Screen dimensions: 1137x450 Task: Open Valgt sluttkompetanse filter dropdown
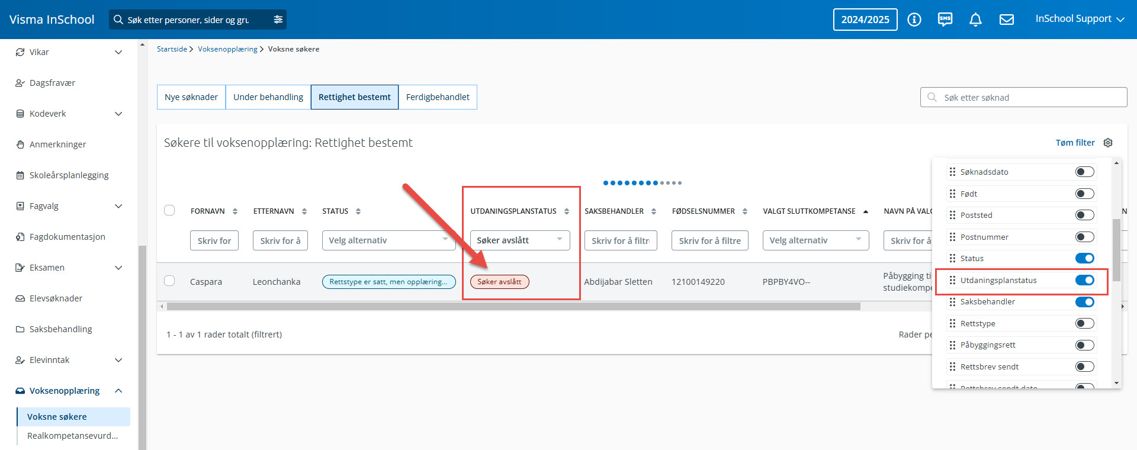pos(816,240)
